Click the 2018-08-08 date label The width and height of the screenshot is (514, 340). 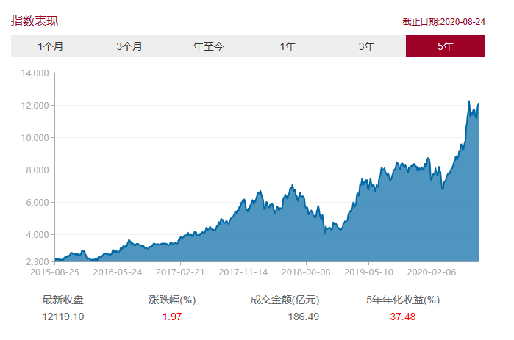click(306, 272)
